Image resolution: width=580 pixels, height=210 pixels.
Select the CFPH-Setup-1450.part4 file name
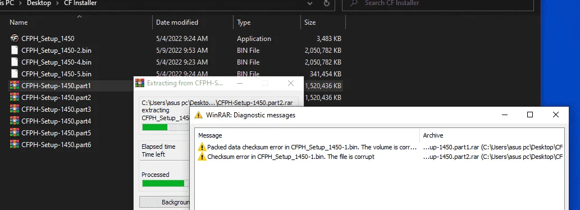(56, 121)
